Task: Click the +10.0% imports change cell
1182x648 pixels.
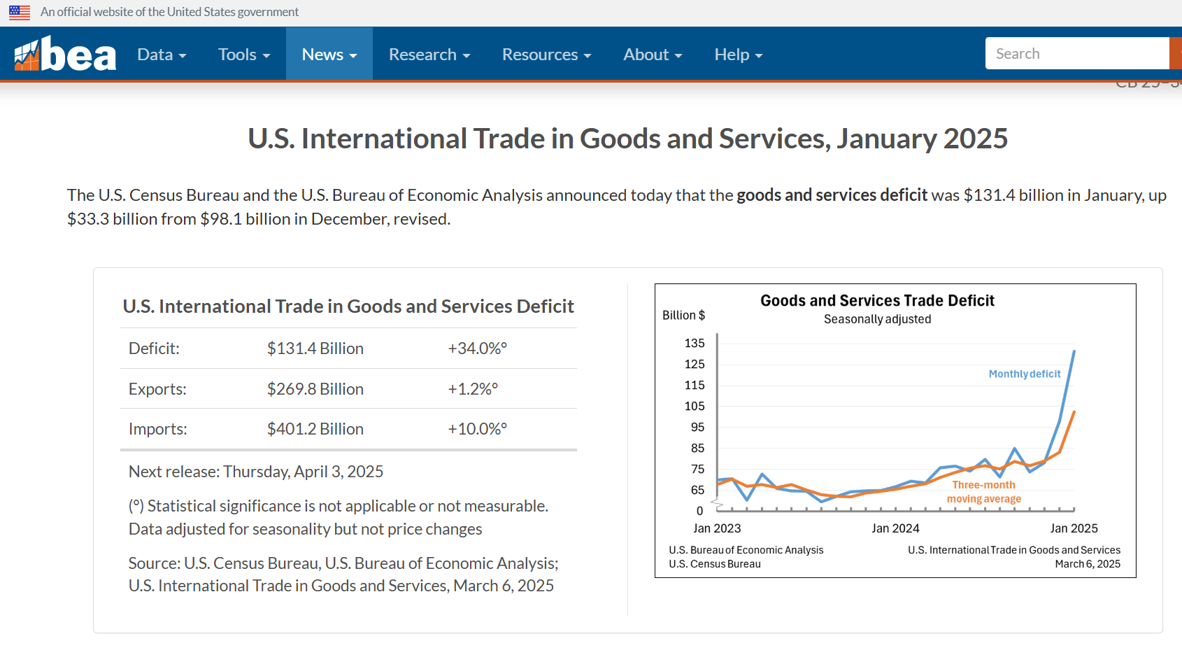Action: 477,429
